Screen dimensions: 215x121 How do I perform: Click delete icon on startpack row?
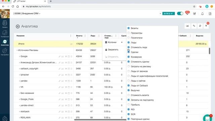point(72,112)
